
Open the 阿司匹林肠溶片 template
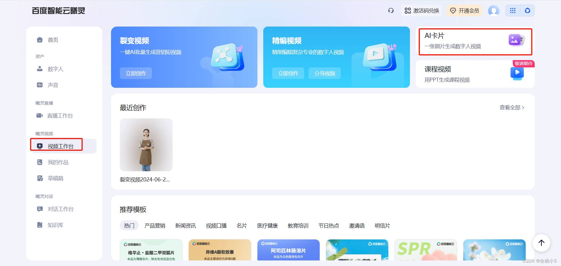[x=288, y=250]
